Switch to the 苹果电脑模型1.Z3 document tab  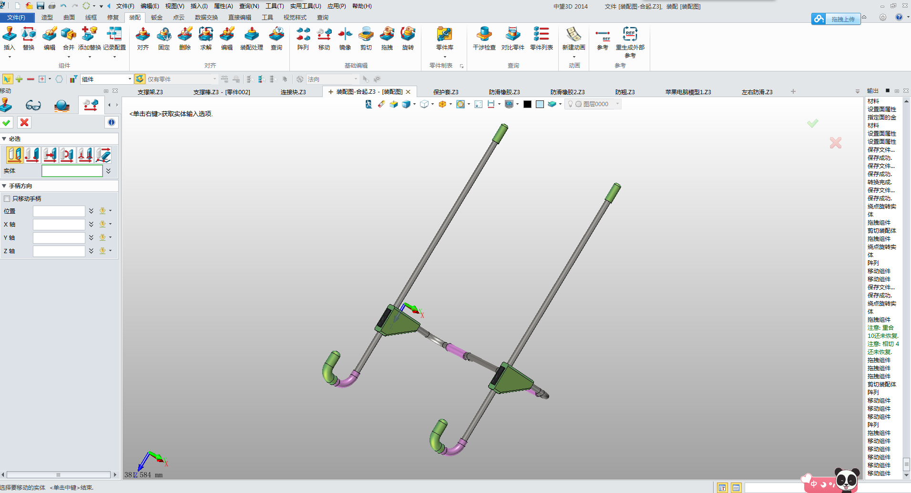tap(688, 92)
